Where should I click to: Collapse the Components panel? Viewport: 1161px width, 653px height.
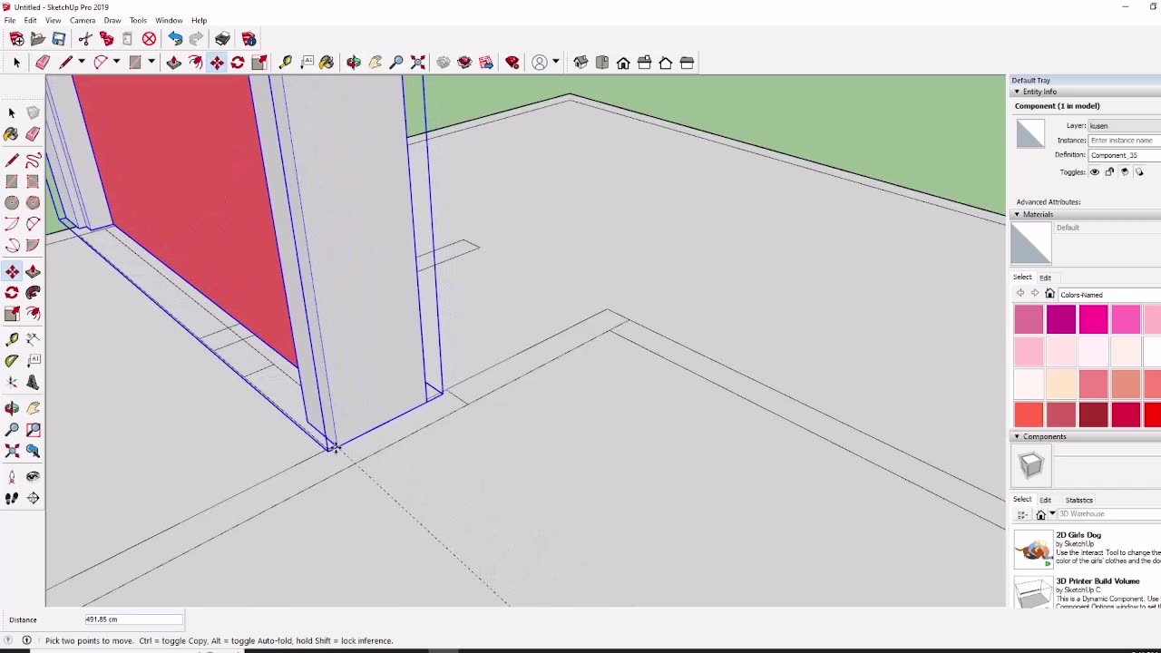click(x=1017, y=437)
